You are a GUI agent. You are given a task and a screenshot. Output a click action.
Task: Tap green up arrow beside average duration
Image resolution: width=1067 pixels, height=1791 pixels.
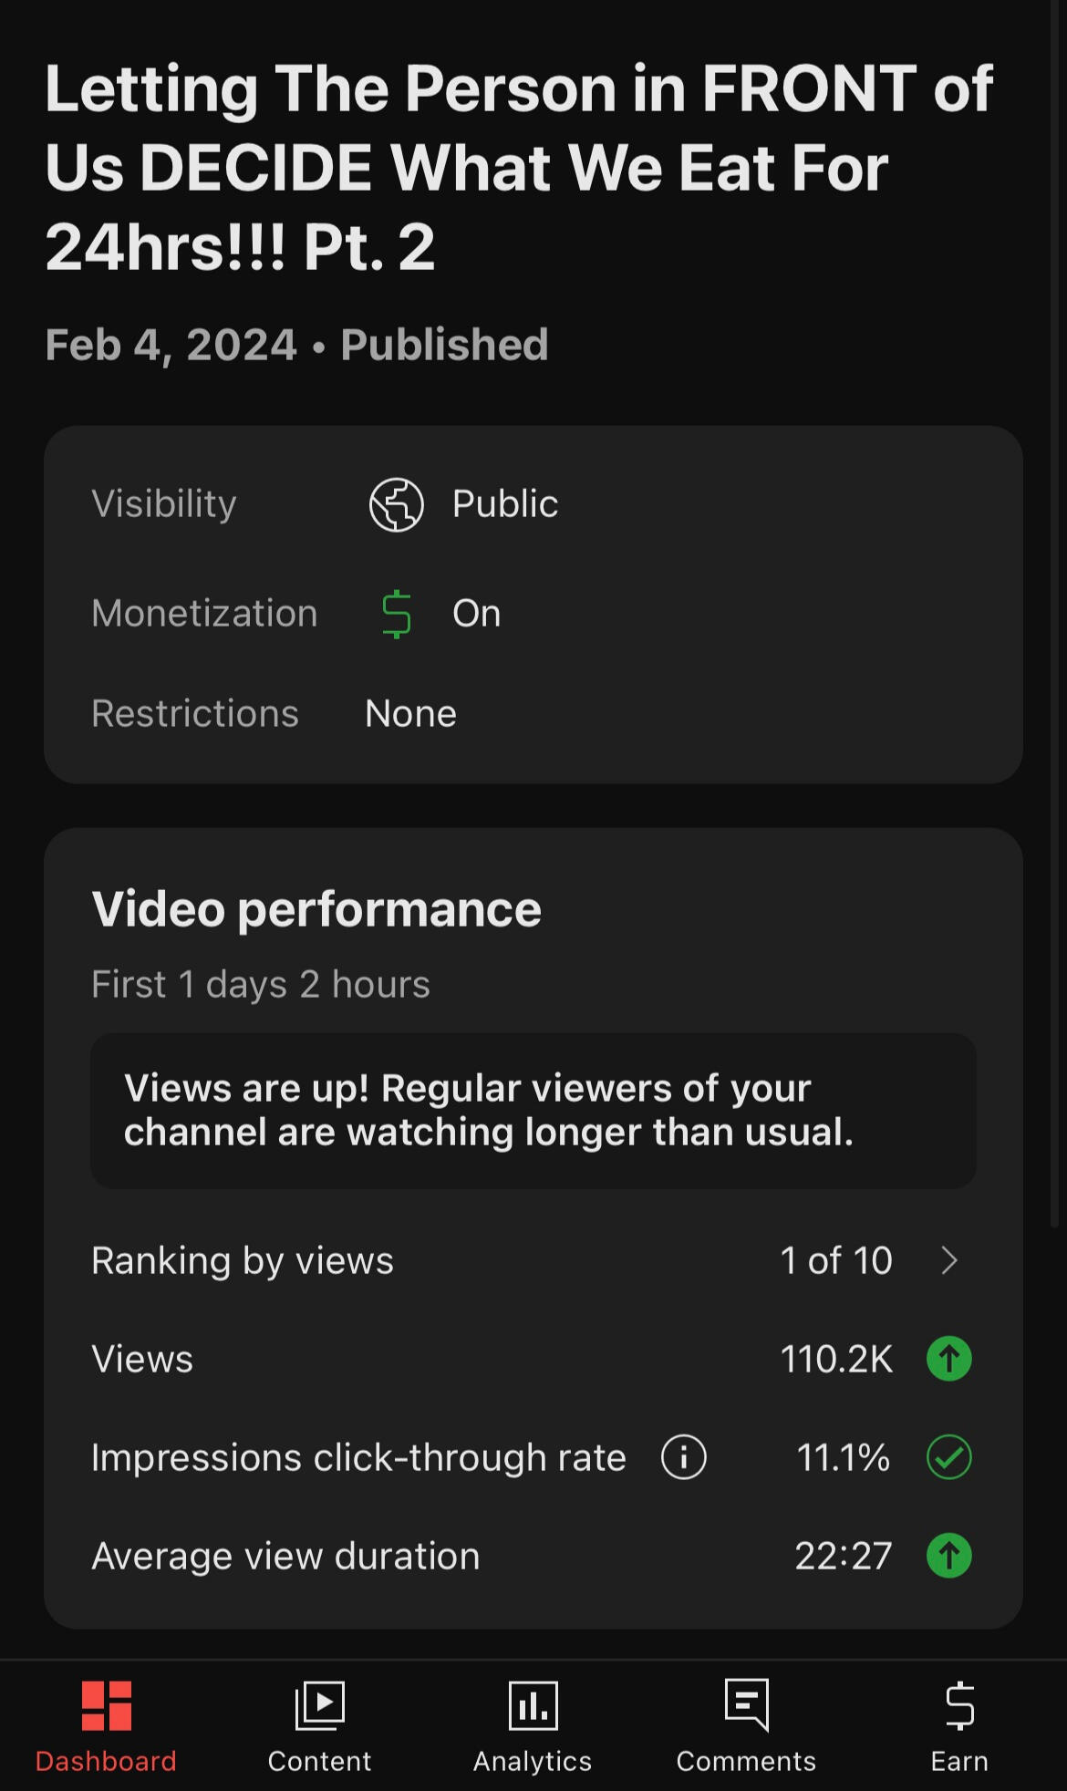click(949, 1556)
